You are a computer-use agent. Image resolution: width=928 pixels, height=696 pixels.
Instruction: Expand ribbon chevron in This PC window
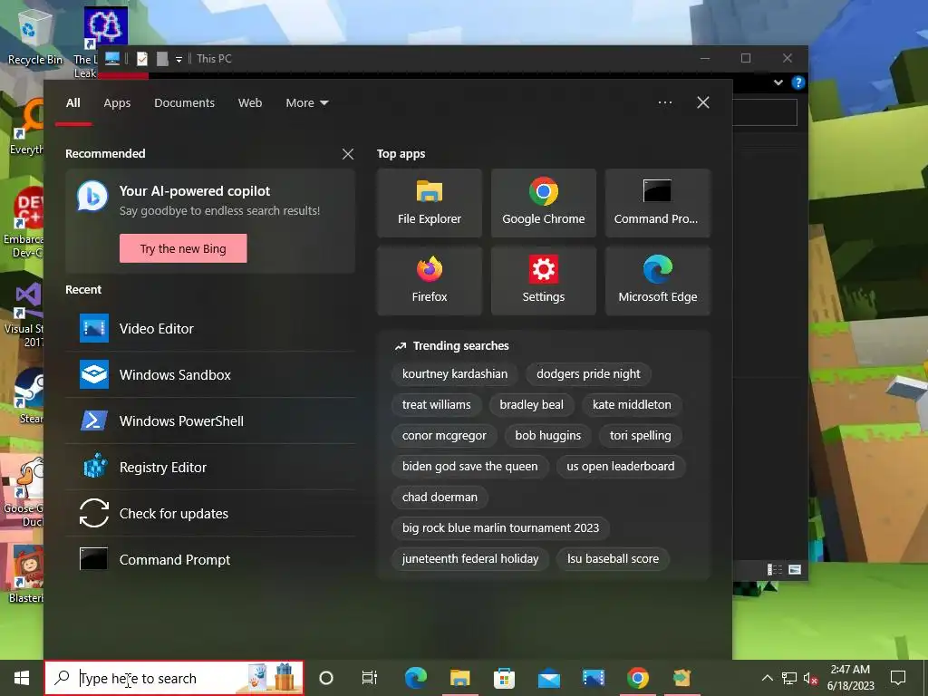pos(778,82)
